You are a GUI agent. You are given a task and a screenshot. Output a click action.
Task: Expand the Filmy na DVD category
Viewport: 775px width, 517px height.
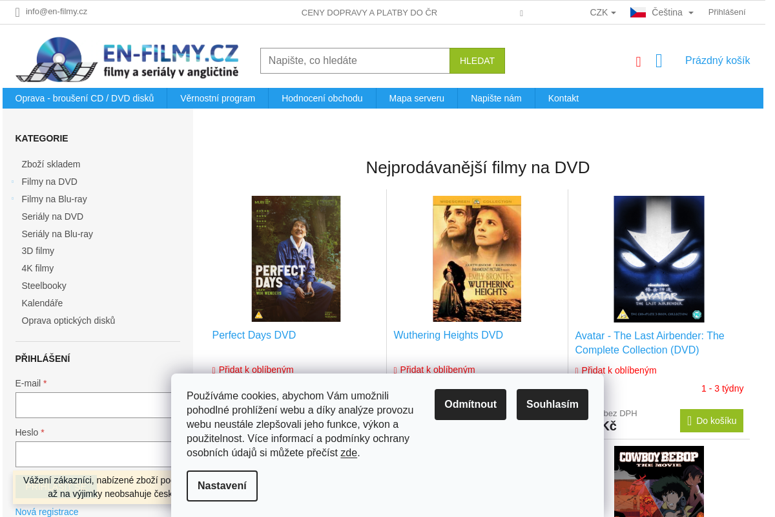point(13,182)
